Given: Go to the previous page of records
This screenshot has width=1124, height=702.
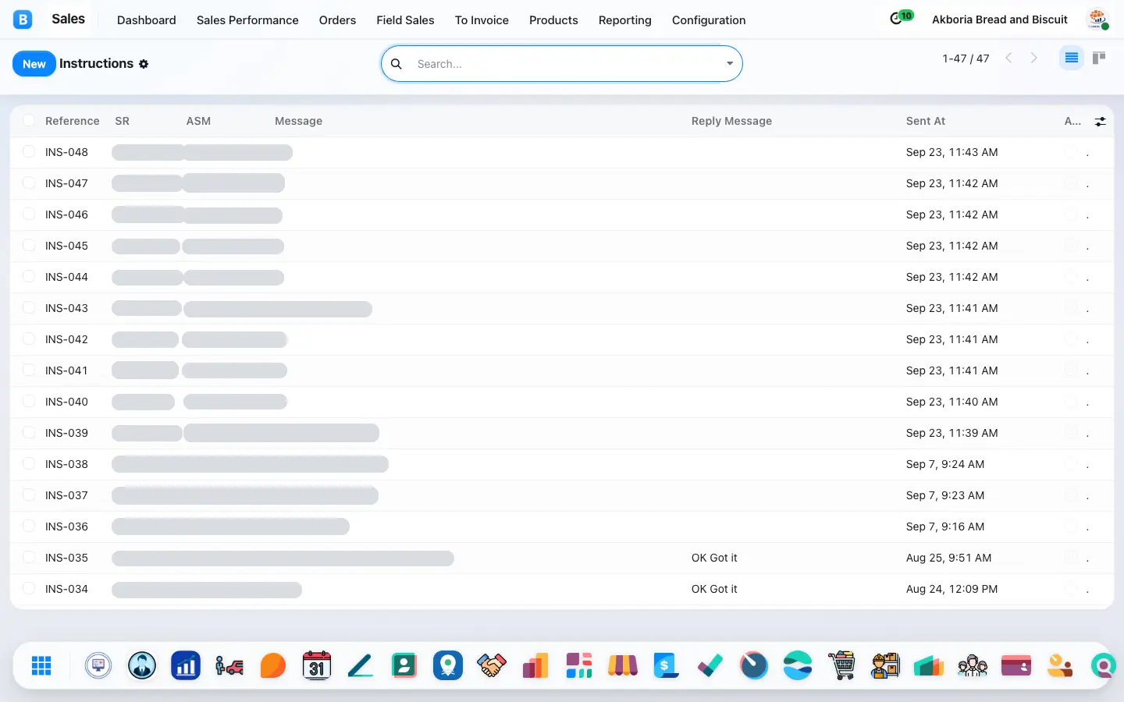Looking at the screenshot, I should (x=1008, y=58).
